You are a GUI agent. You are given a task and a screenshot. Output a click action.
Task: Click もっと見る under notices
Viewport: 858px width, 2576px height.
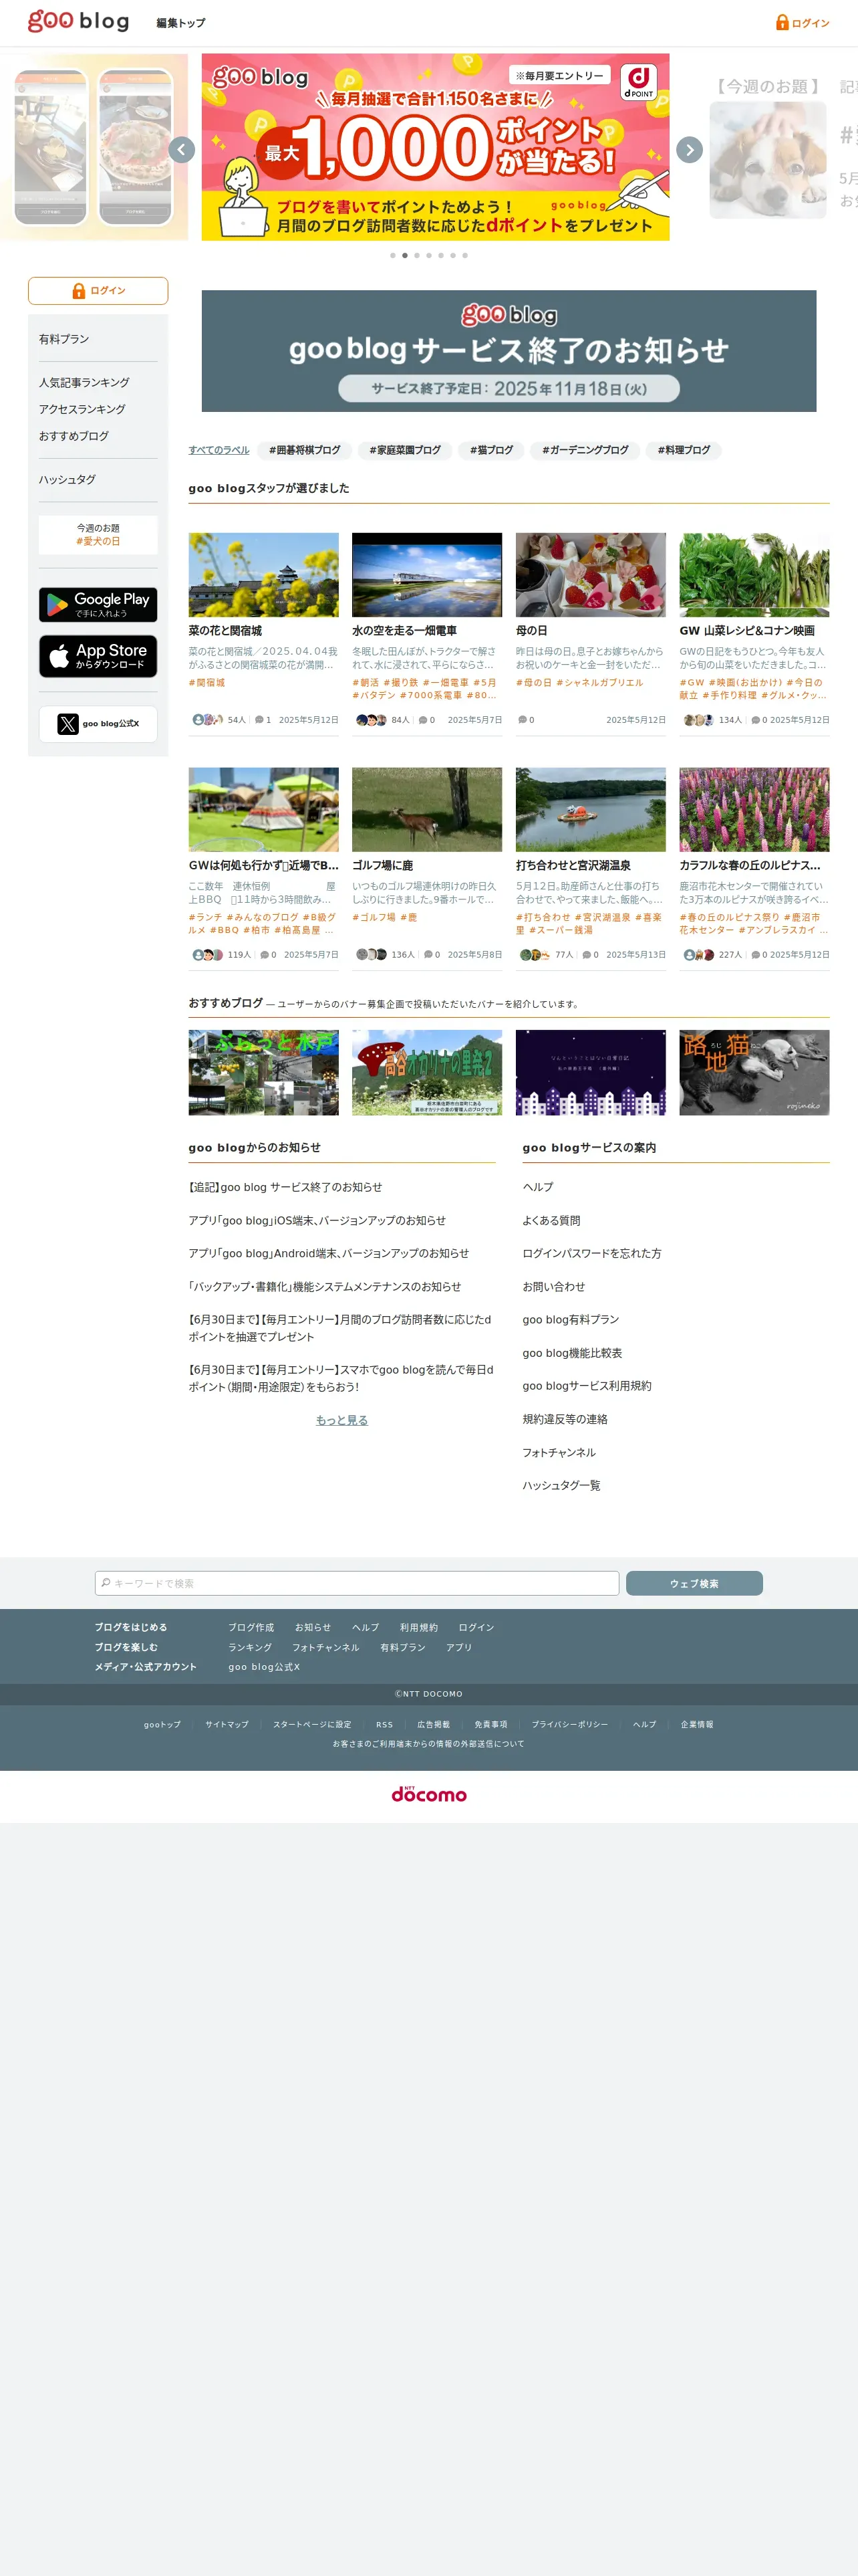tap(341, 1420)
